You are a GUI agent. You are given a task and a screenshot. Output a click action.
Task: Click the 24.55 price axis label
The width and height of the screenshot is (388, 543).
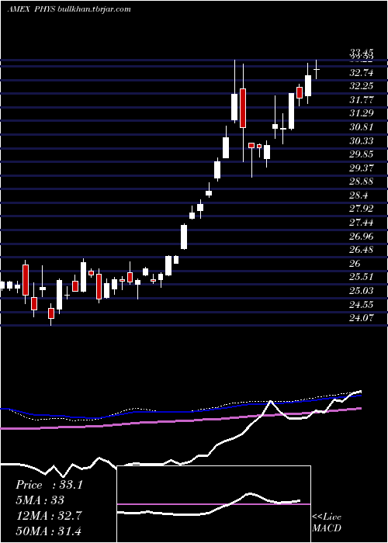coord(362,305)
